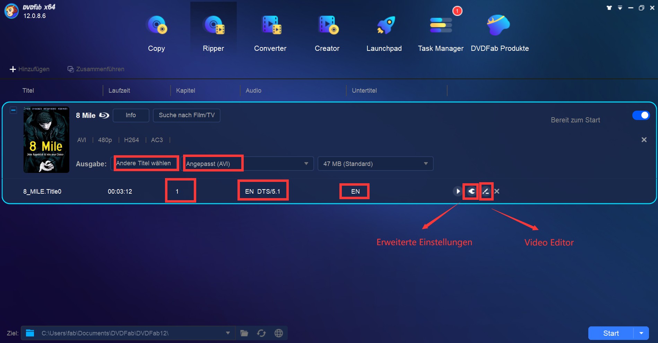Minimize the DVDFab window
This screenshot has width=658, height=343.
click(x=631, y=8)
